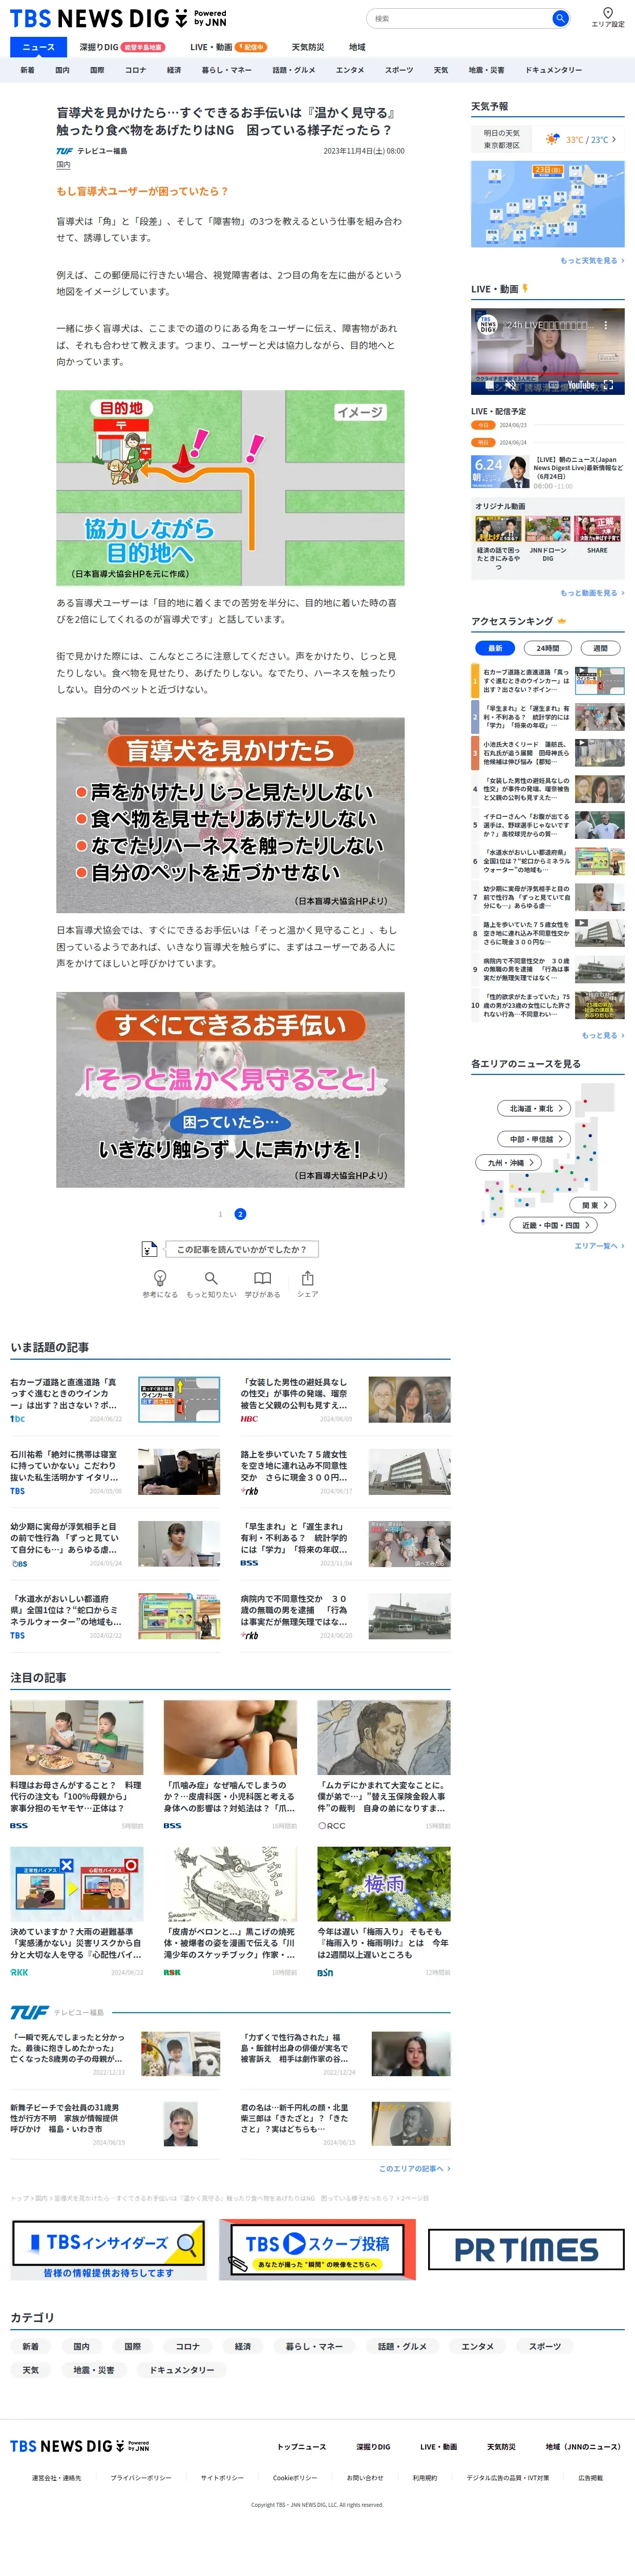Image resolution: width=635 pixels, height=2576 pixels.
Task: Go to article page 1
Action: pyautogui.click(x=220, y=1214)
